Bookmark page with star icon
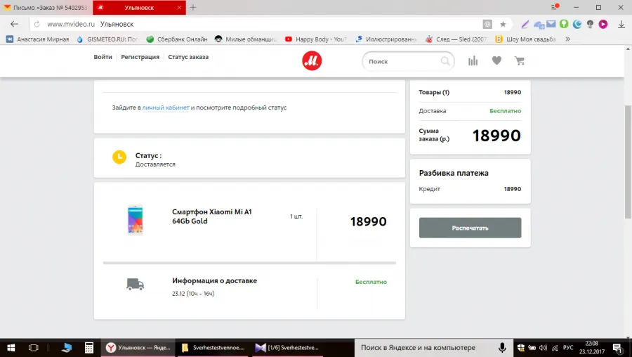 503,24
